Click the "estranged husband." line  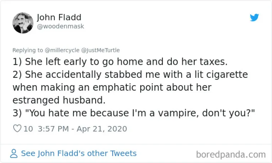tap(59, 100)
